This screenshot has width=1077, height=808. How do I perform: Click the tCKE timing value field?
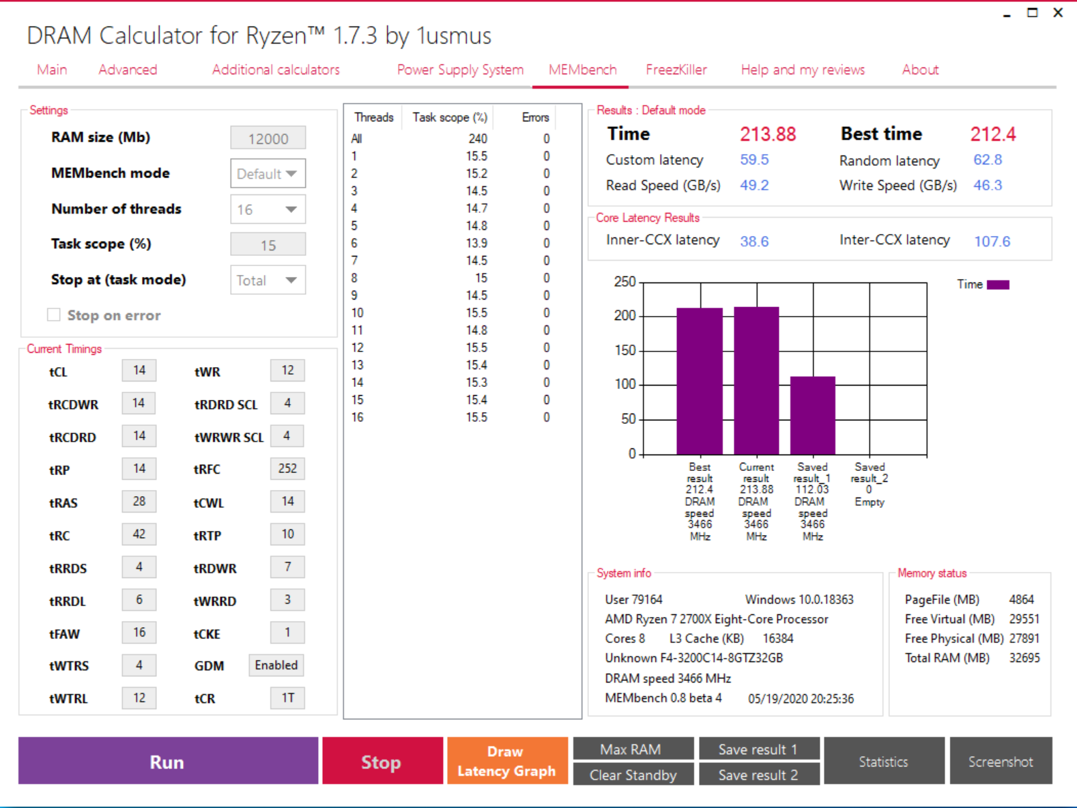pyautogui.click(x=287, y=633)
